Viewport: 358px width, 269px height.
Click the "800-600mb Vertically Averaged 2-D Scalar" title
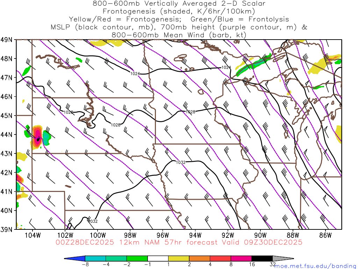point(179,4)
